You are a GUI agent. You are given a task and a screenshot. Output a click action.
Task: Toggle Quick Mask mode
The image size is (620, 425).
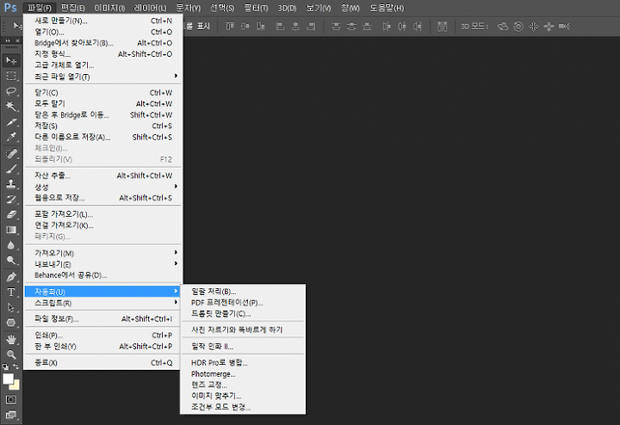(11, 400)
